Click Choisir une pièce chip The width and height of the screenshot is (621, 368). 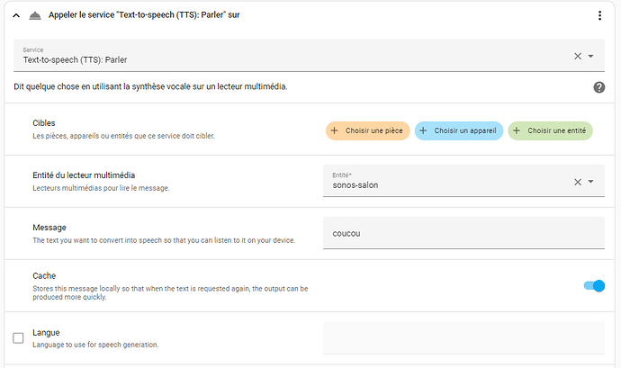tap(367, 130)
